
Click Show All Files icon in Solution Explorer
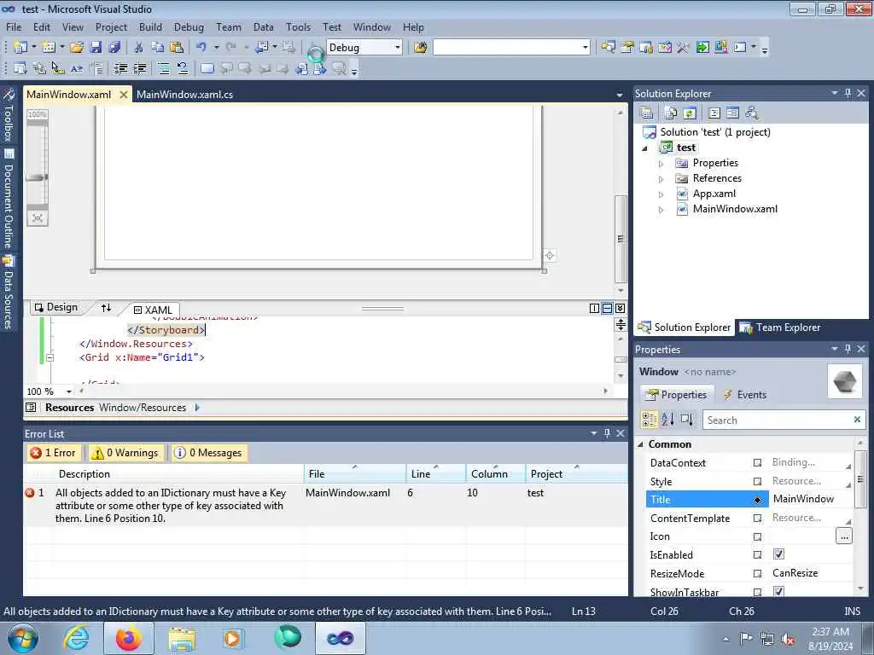coord(671,113)
